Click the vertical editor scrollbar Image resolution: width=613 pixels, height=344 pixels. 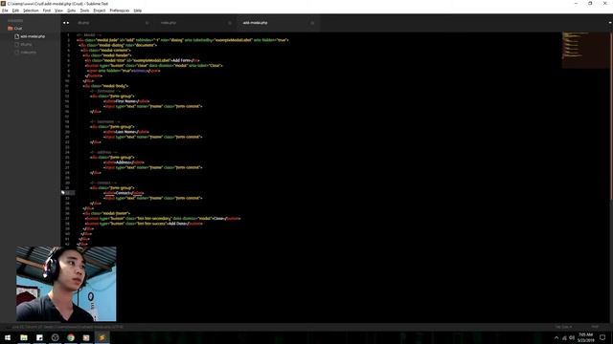tap(611, 117)
